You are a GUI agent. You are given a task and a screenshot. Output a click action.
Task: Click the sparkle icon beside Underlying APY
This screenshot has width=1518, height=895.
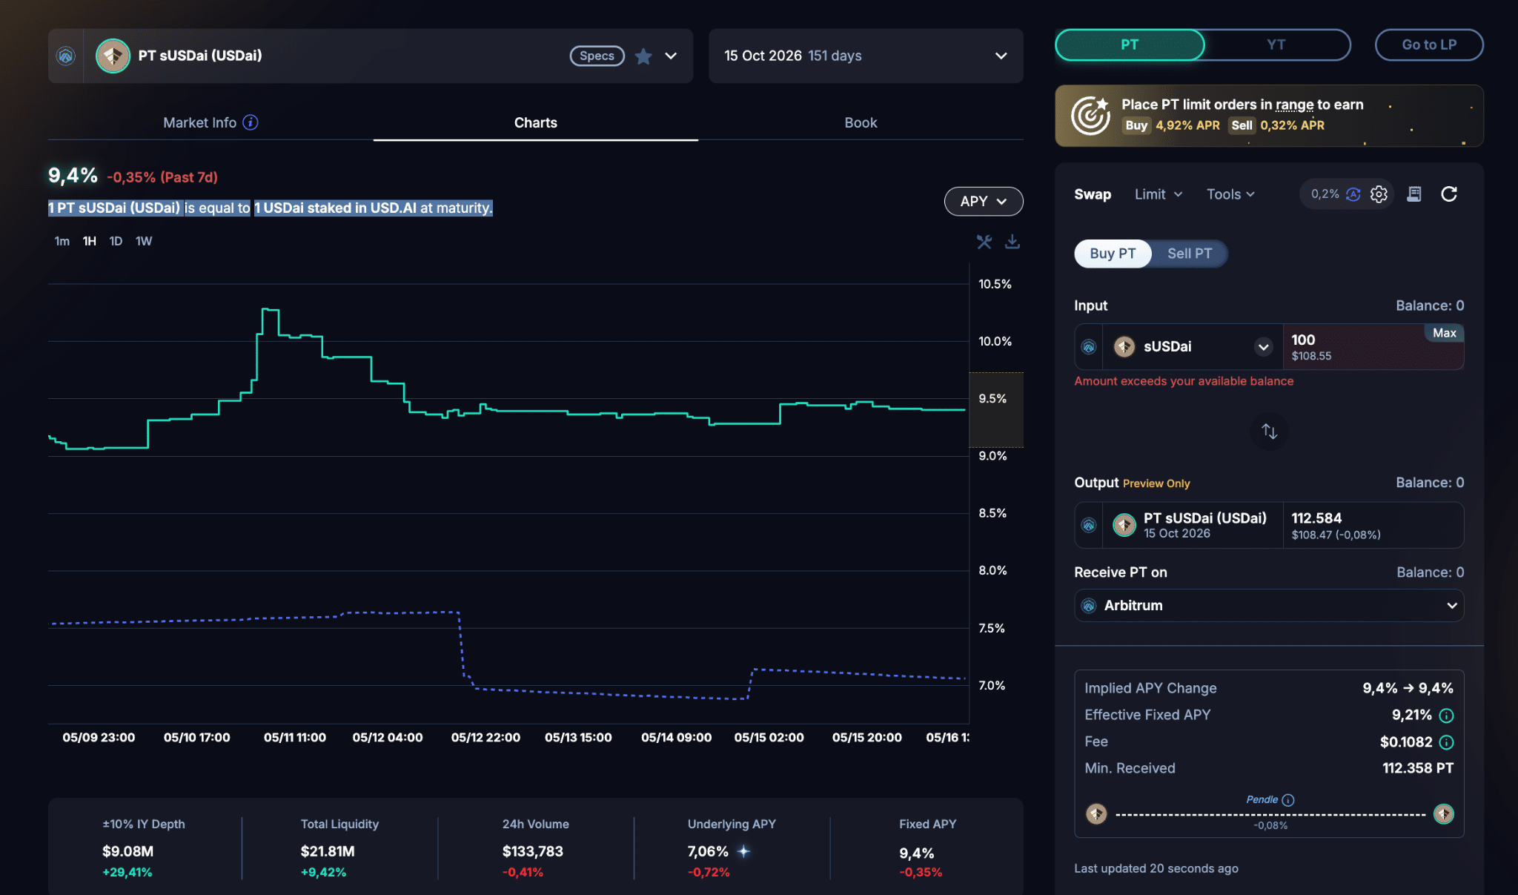(743, 851)
